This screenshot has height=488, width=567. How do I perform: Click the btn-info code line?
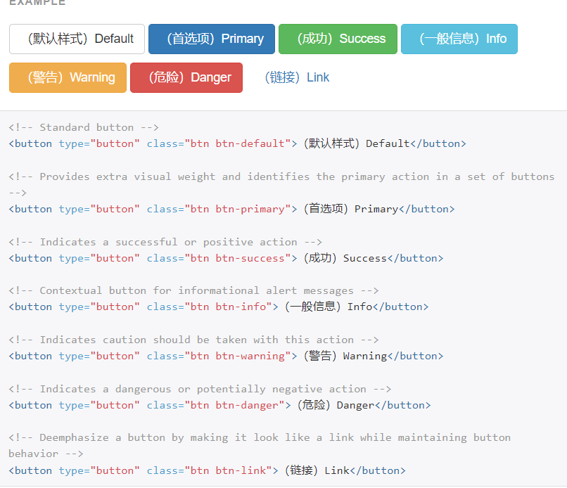point(219,307)
